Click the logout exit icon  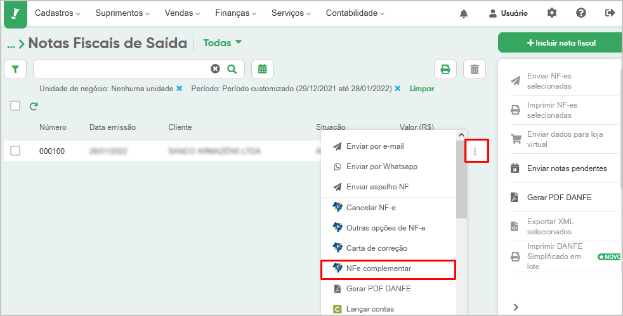[610, 13]
